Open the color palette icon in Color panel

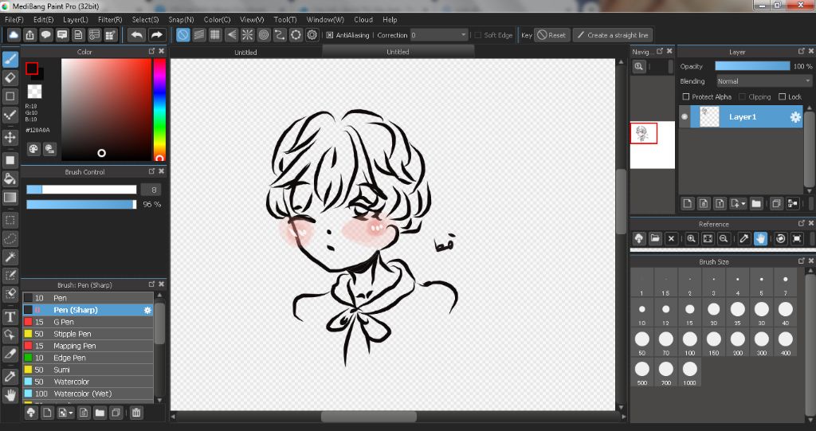[33, 150]
